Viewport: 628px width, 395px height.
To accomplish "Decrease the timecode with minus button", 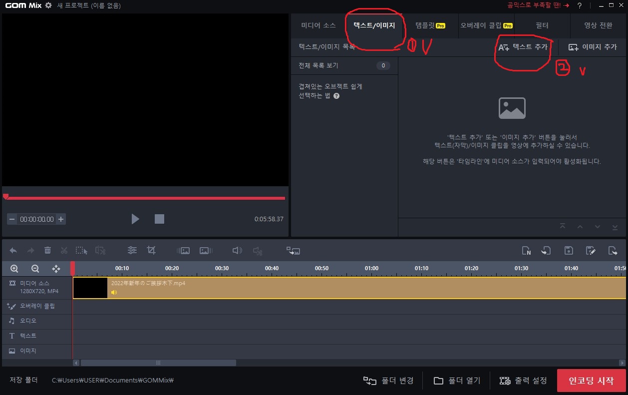I will click(12, 219).
